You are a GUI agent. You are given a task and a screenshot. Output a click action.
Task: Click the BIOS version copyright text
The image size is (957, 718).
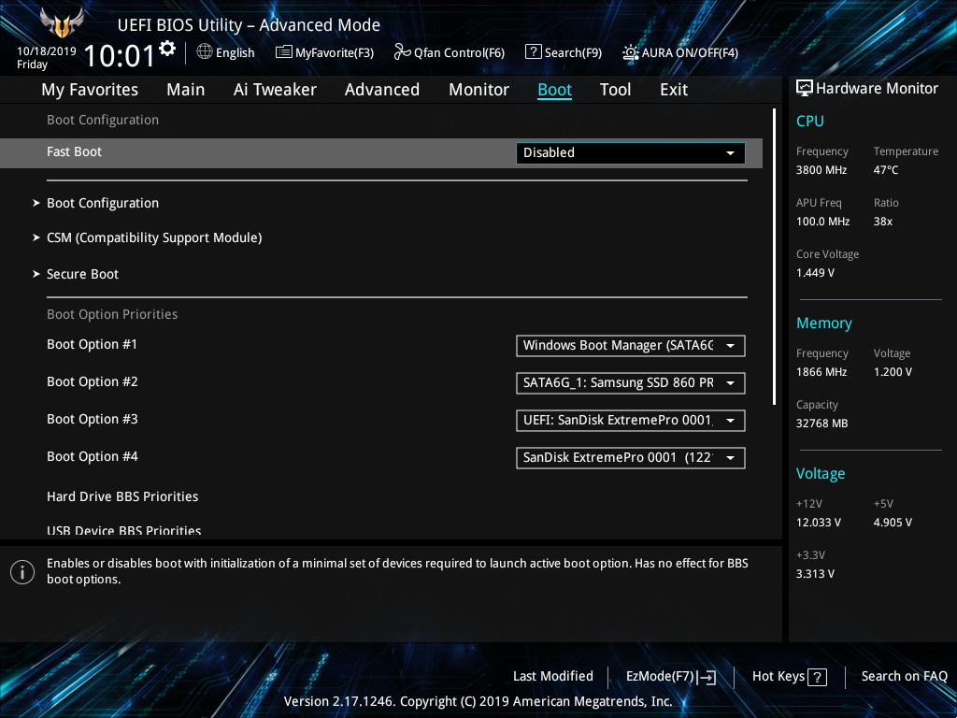478,701
